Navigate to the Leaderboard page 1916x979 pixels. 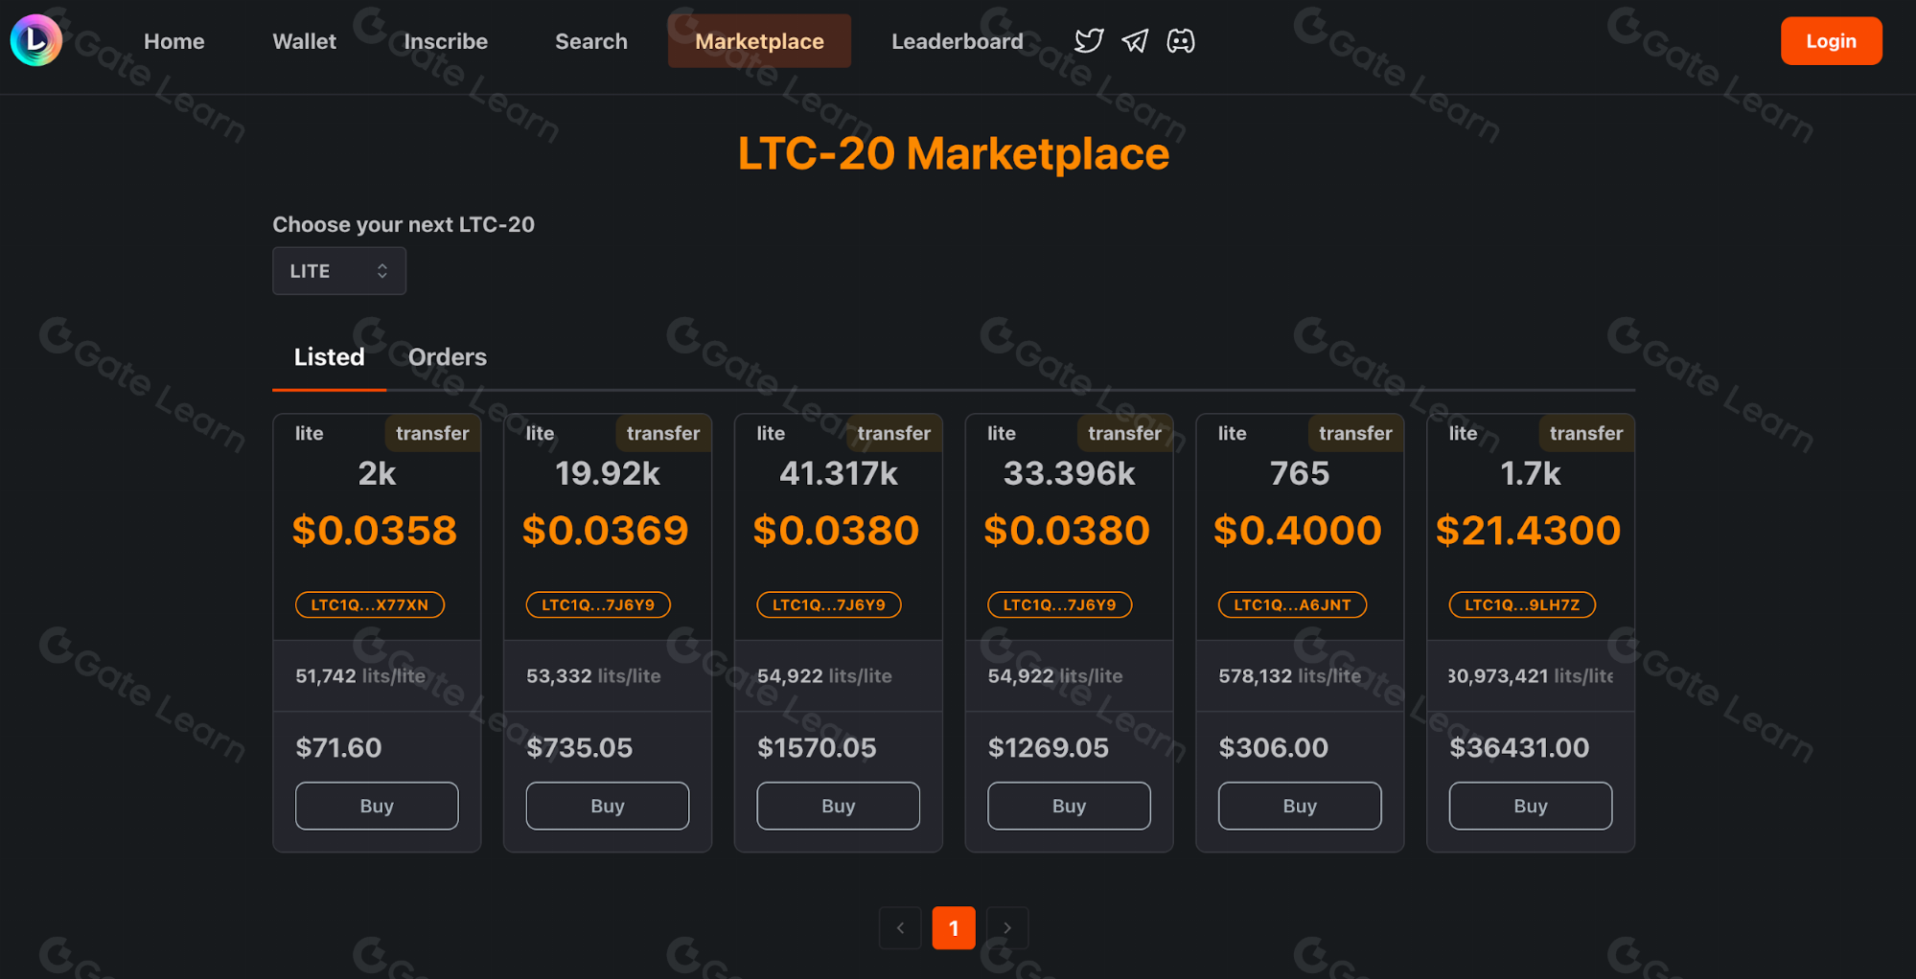click(x=957, y=41)
